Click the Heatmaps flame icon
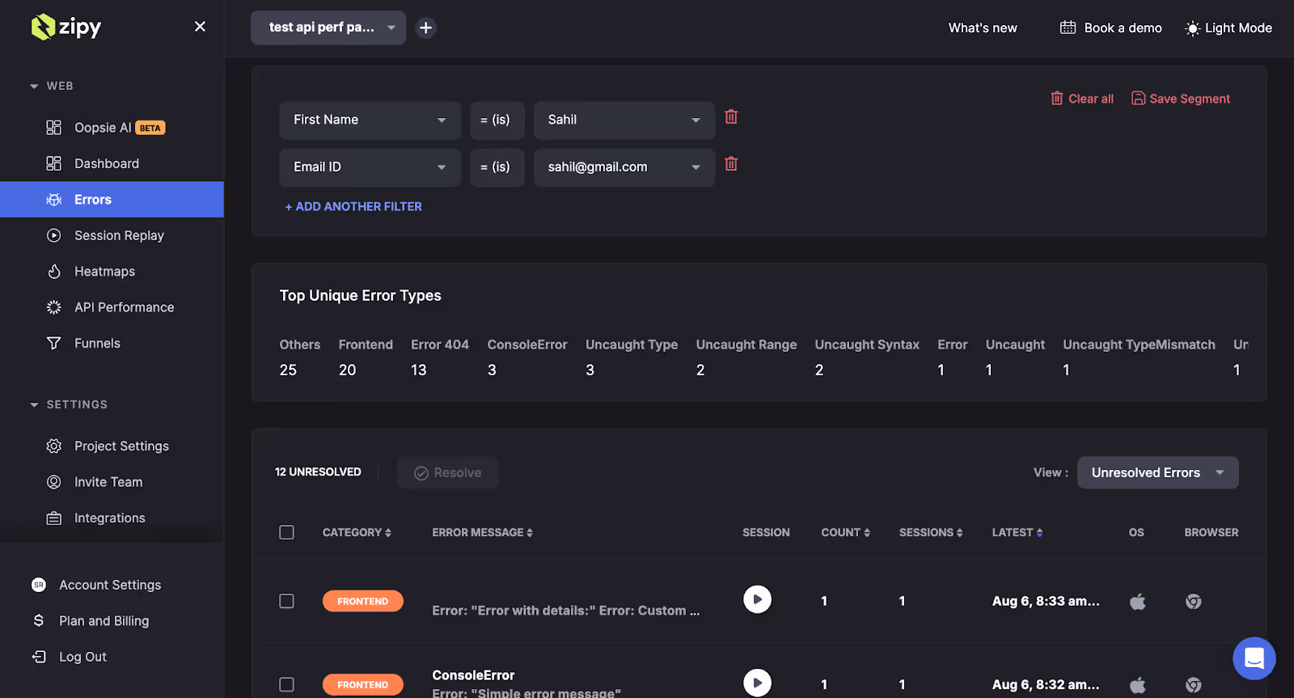 (x=53, y=271)
